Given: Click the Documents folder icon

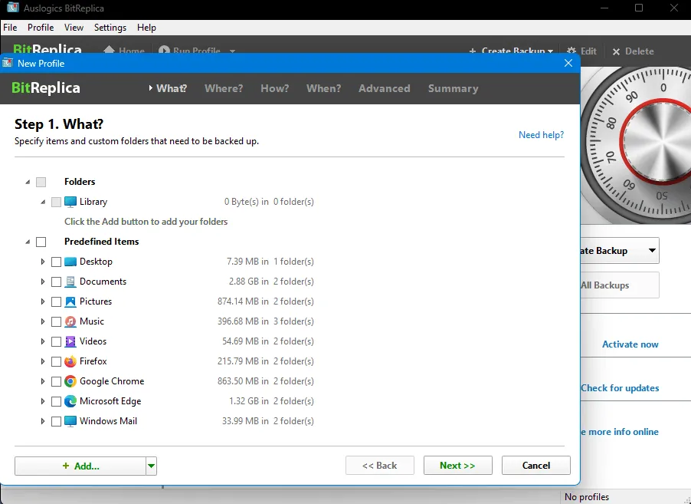Looking at the screenshot, I should point(70,282).
